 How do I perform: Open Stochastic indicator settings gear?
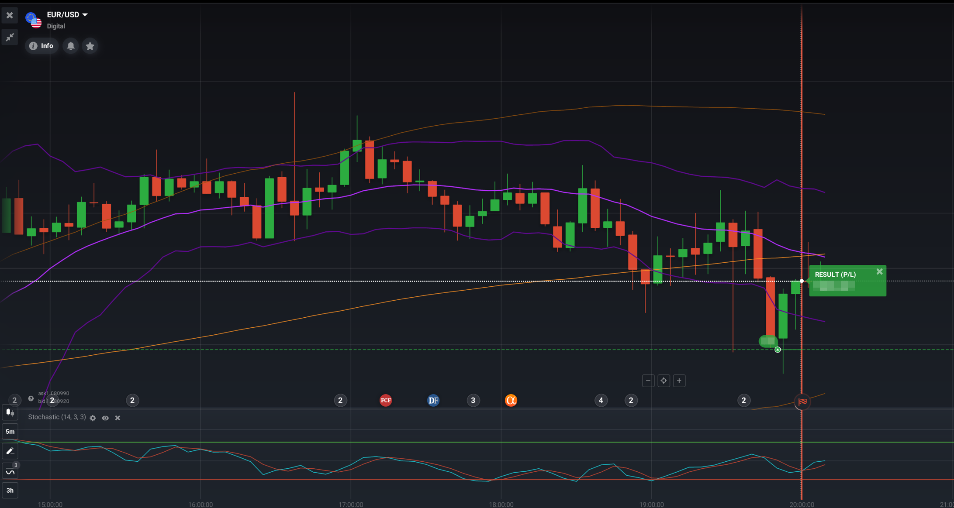tap(93, 418)
